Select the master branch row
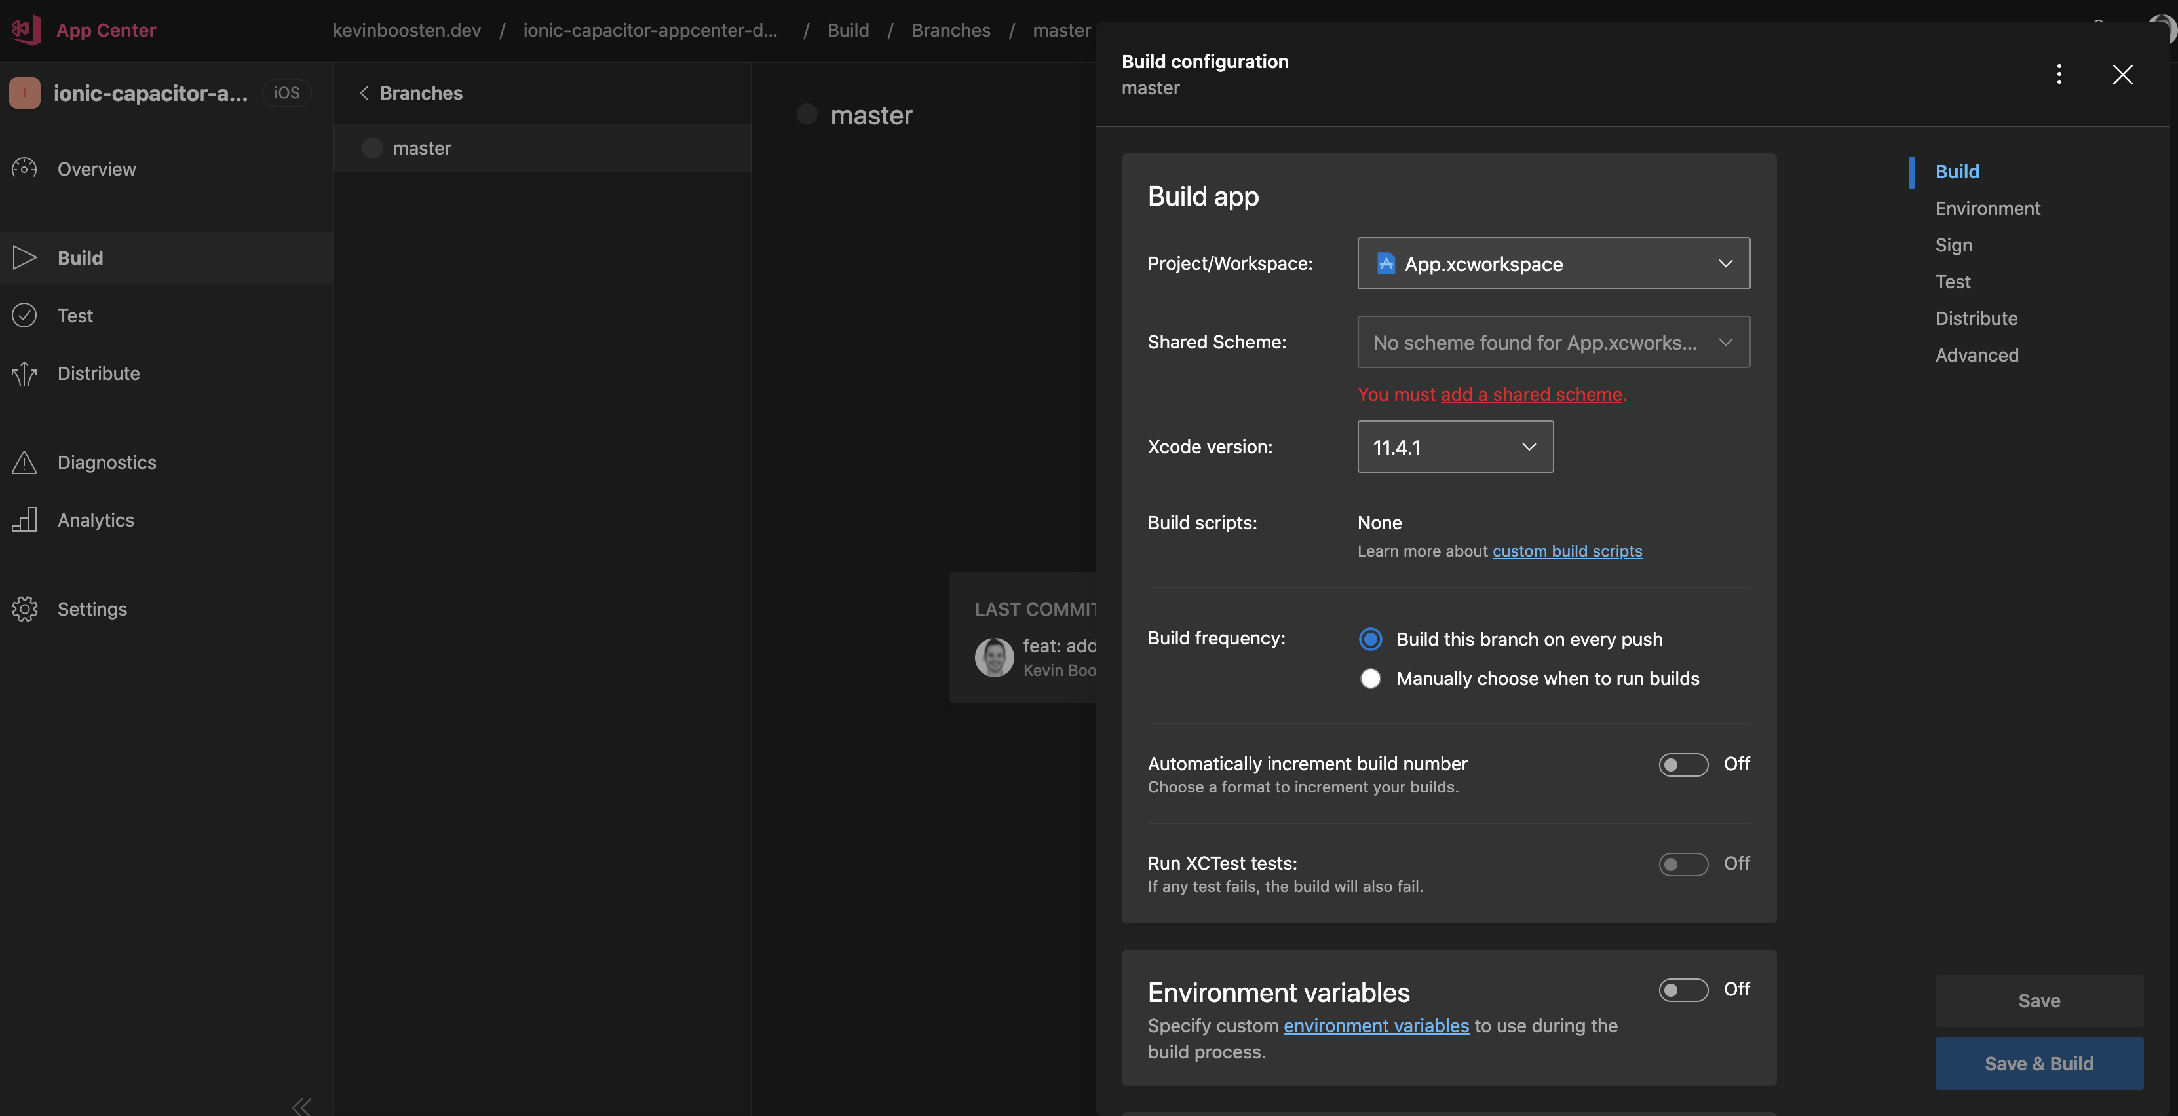The height and width of the screenshot is (1116, 2178). (x=542, y=148)
